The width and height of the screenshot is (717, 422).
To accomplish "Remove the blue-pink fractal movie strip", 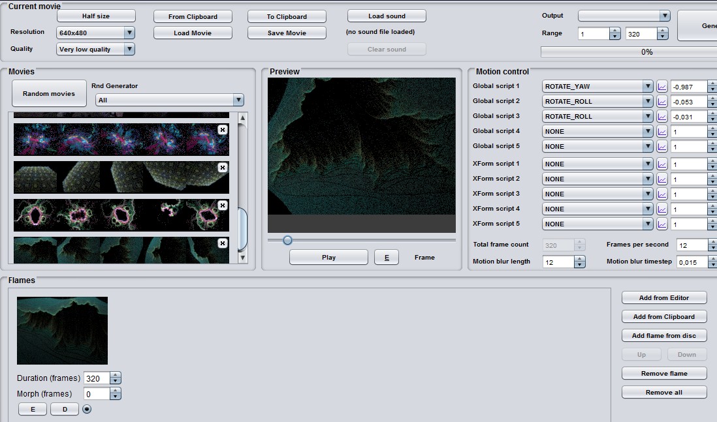I will 223,130.
